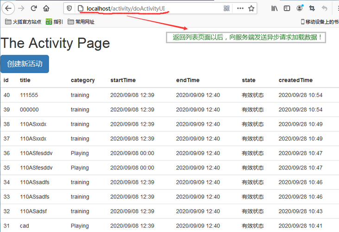Click the startTime column header

click(x=123, y=80)
